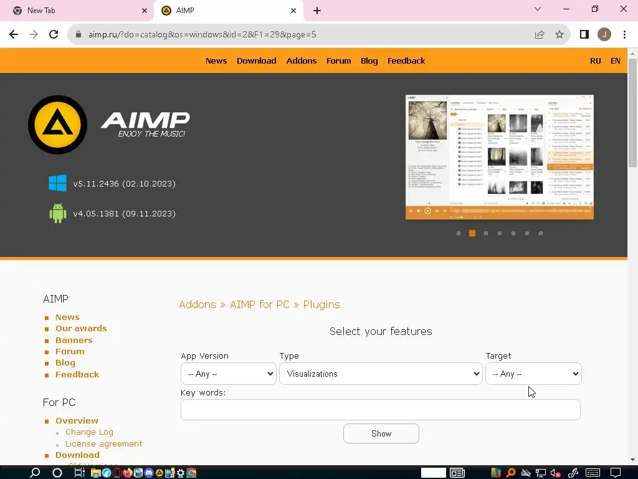Click the lock icon in the address bar

pyautogui.click(x=79, y=35)
